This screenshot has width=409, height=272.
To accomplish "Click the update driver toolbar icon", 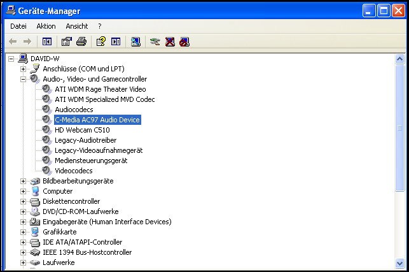I will (x=155, y=41).
